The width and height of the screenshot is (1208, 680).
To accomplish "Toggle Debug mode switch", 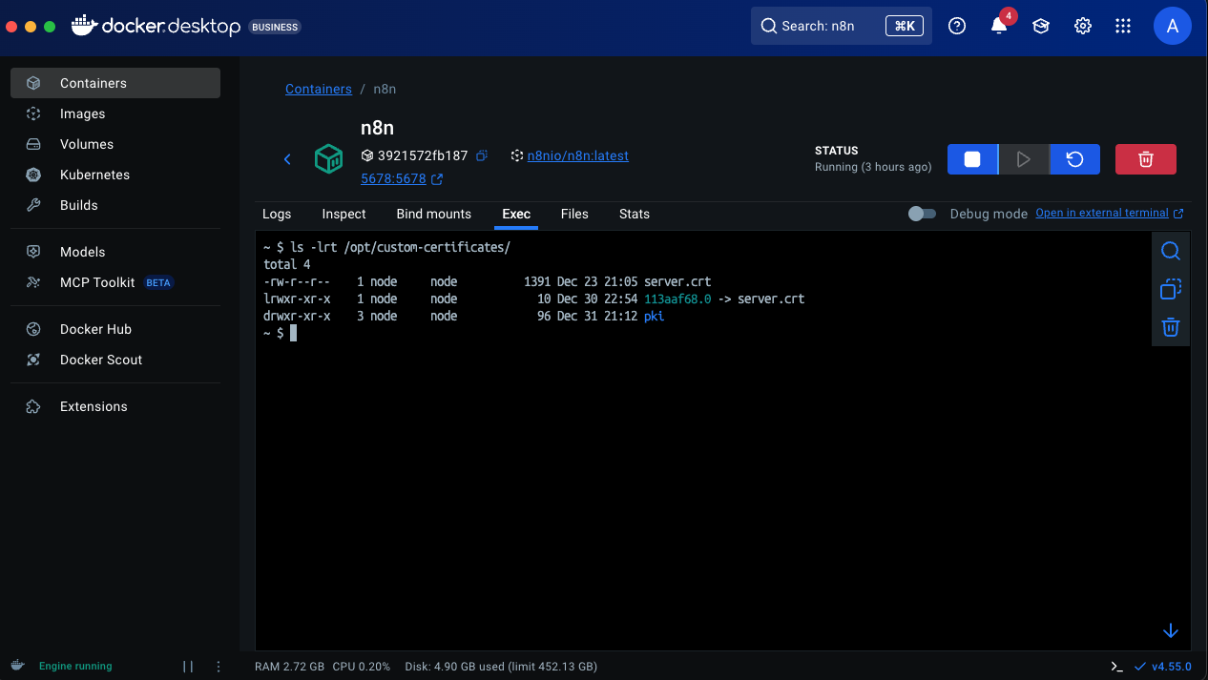I will coord(922,214).
